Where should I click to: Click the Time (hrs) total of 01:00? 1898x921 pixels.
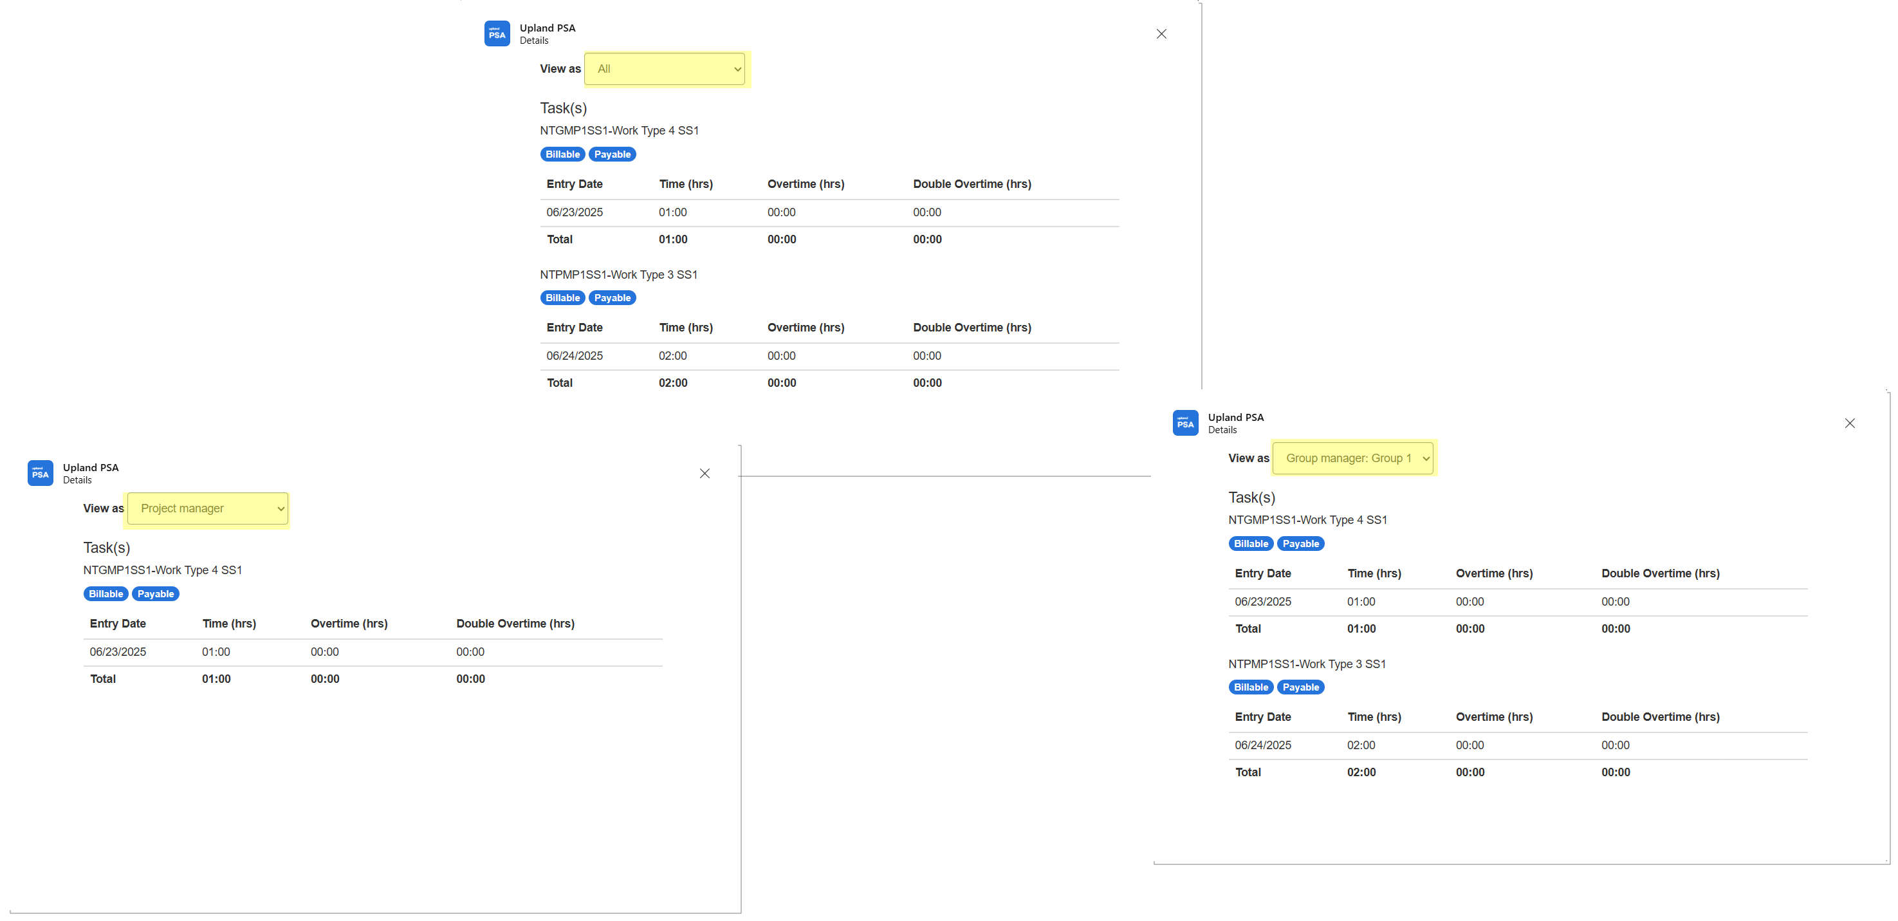coord(673,239)
